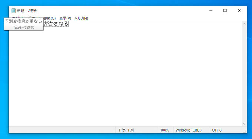
Task: Open the 書式(O) menu
Action: [x=50, y=18]
